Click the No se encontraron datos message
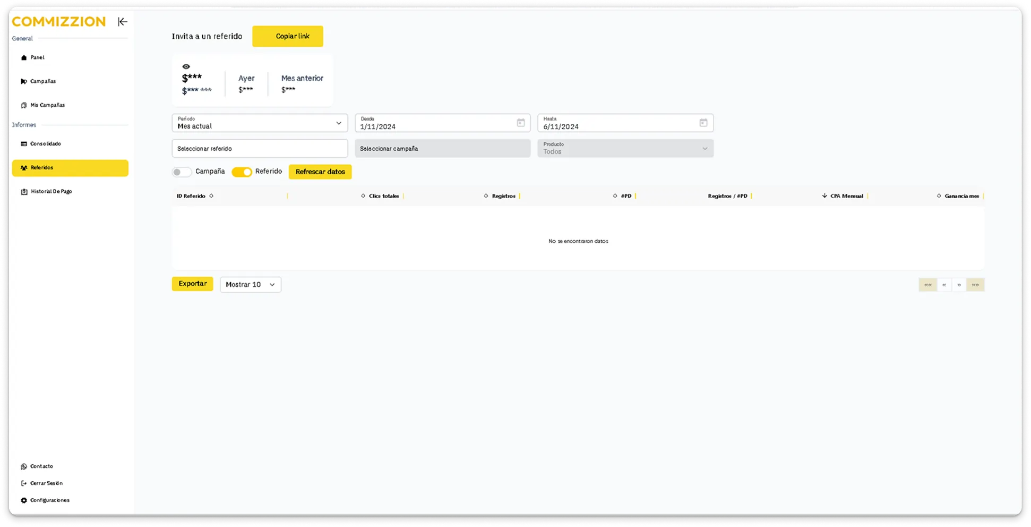The width and height of the screenshot is (1031, 527). coord(578,241)
